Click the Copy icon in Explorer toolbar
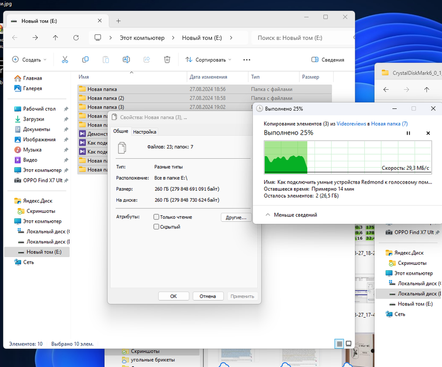This screenshot has height=367, width=442. coord(85,59)
